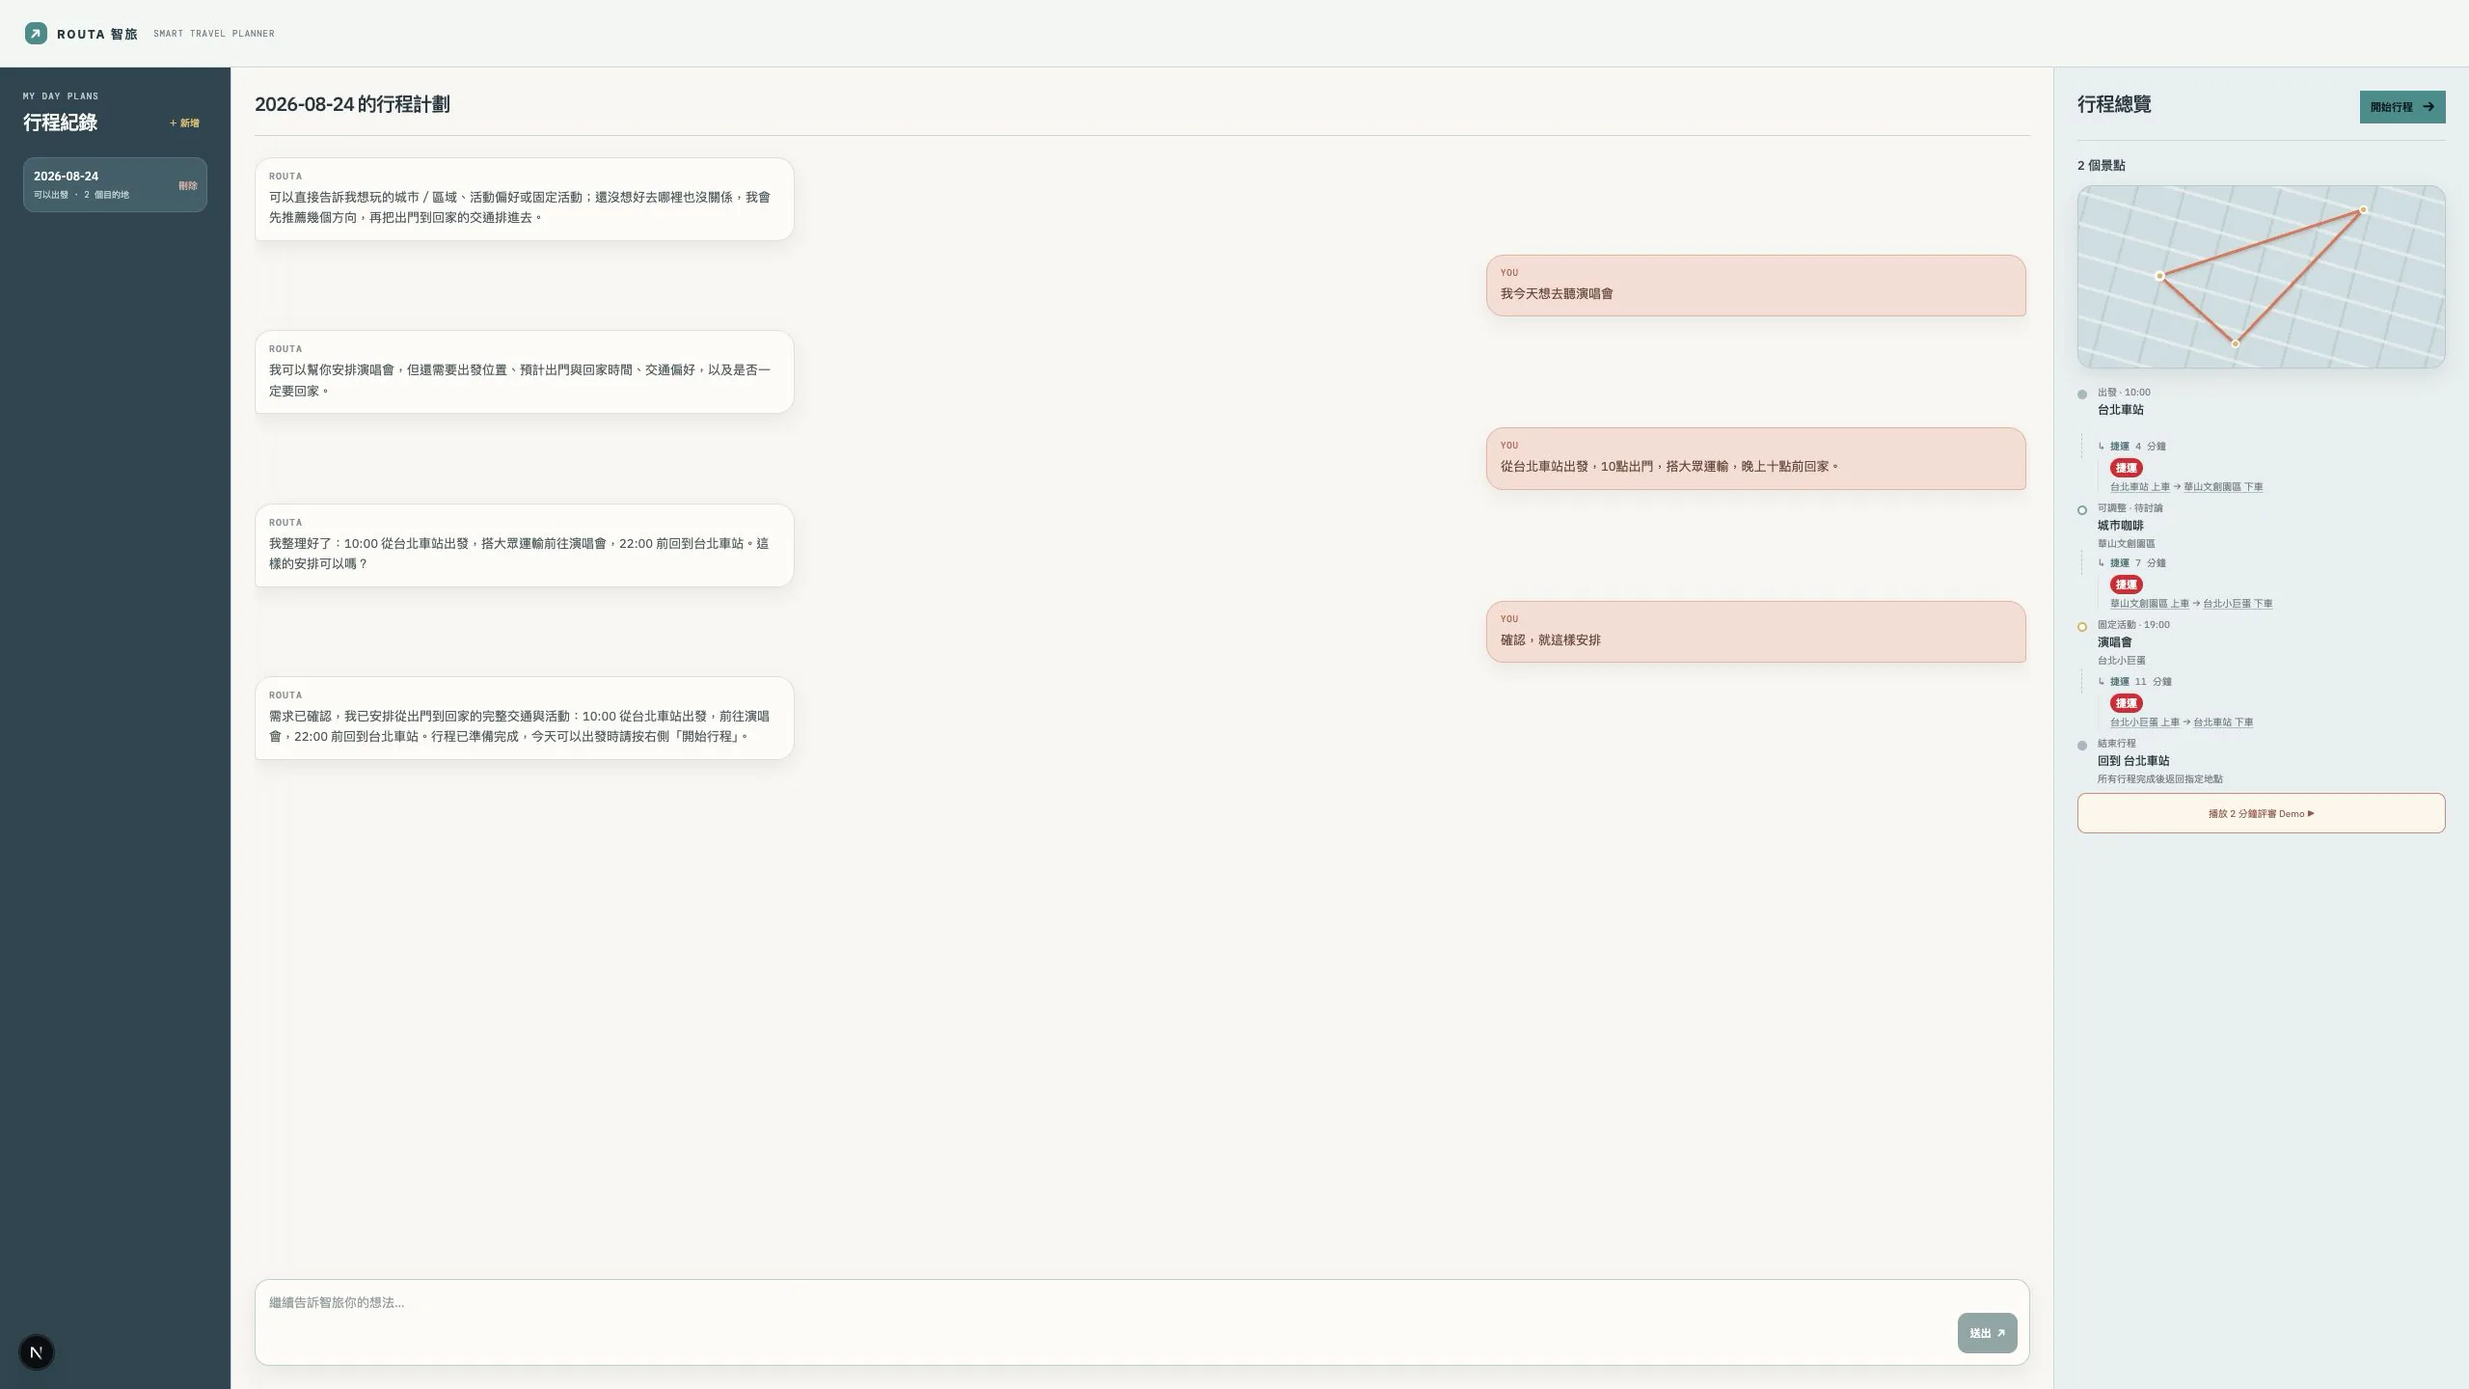The width and height of the screenshot is (2469, 1389).
Task: Open the 台北小巨蛋 下車 link
Action: pyautogui.click(x=2238, y=604)
